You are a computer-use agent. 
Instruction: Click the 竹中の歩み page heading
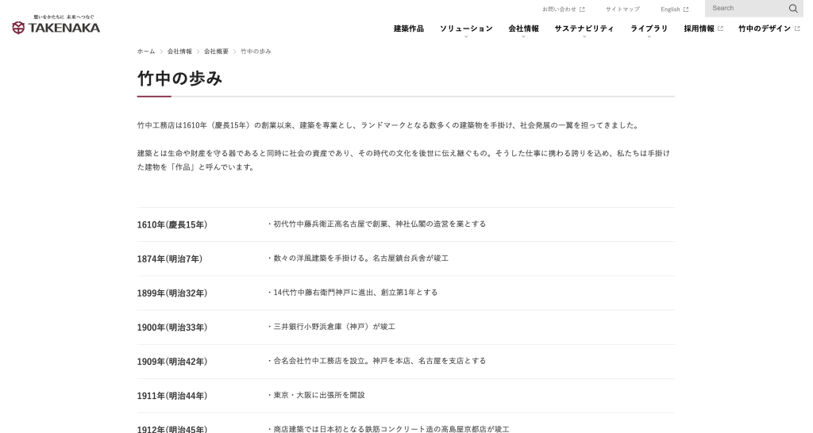[180, 79]
